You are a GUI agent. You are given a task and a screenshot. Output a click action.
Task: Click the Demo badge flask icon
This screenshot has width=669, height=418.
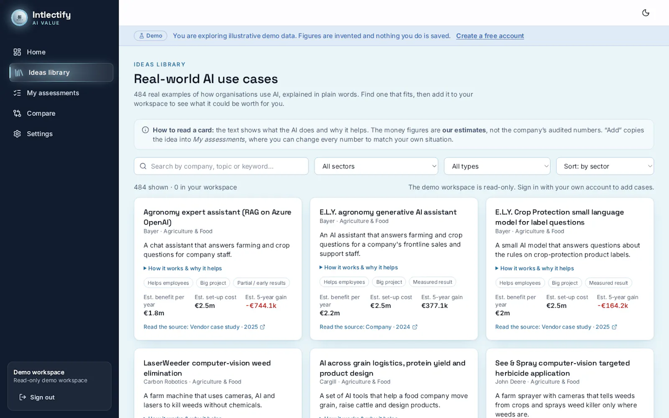pyautogui.click(x=142, y=36)
